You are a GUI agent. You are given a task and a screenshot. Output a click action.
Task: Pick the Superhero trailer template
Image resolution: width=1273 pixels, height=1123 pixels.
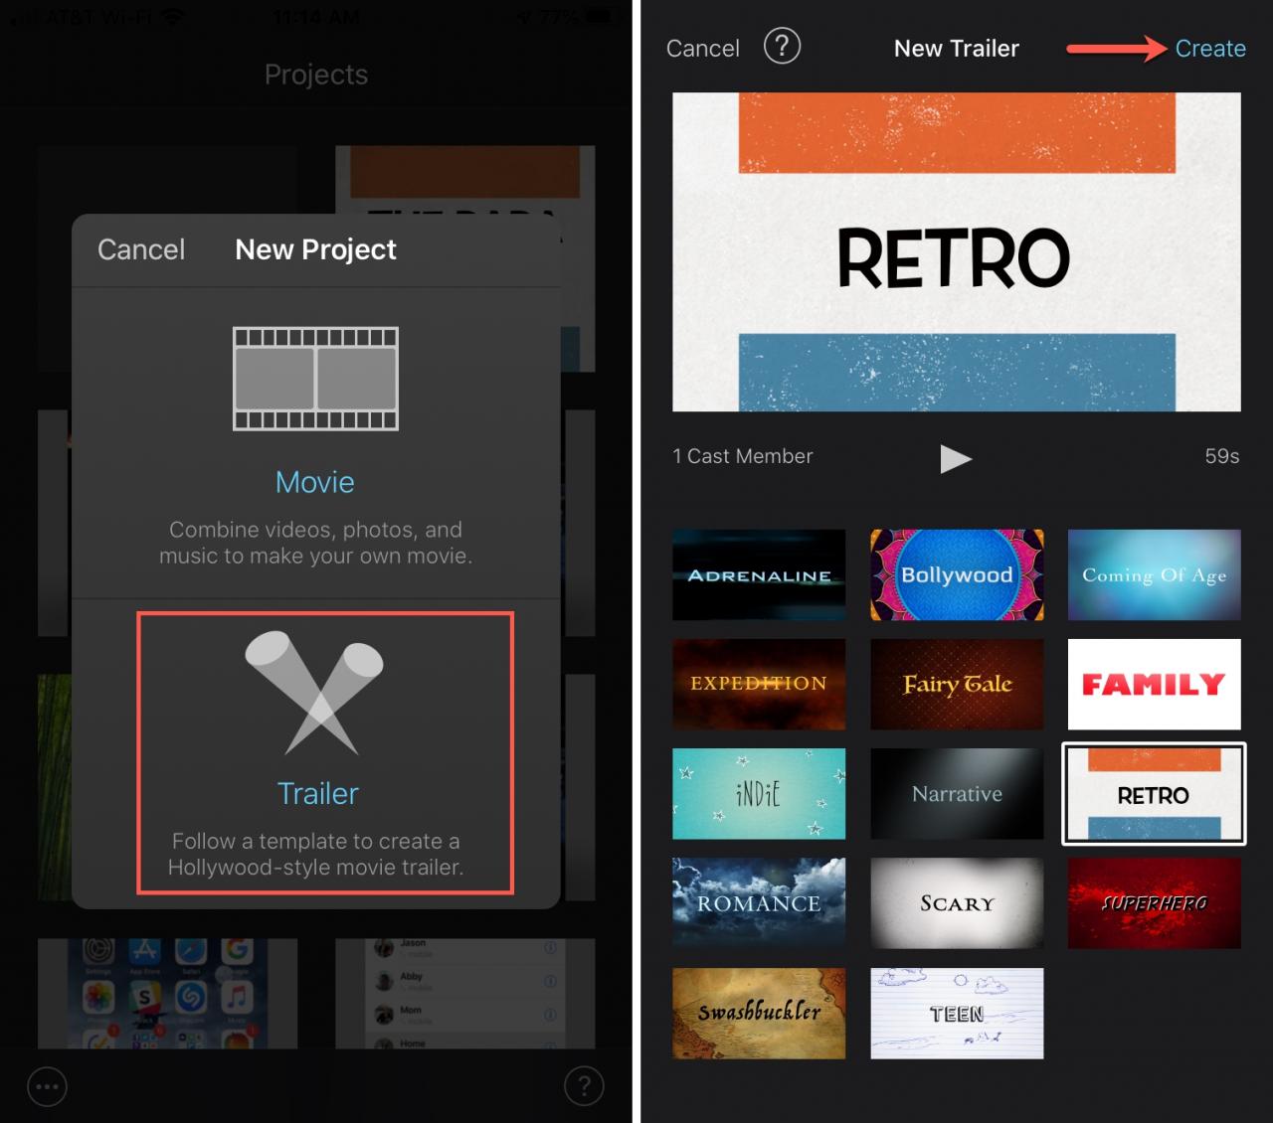tap(1154, 903)
